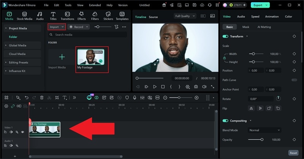The height and width of the screenshot is (159, 304).
Task: Delete the selected clip with trash icon
Action: point(42,98)
